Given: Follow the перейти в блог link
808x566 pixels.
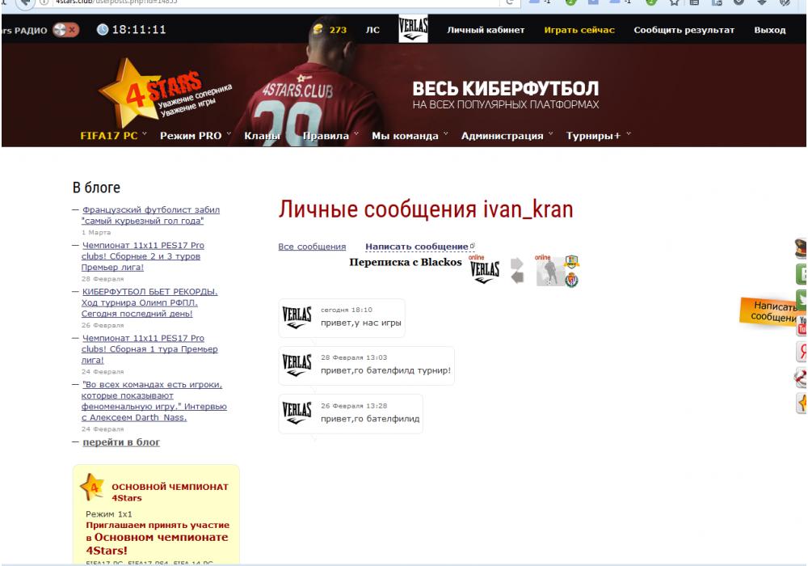Looking at the screenshot, I should coord(121,441).
